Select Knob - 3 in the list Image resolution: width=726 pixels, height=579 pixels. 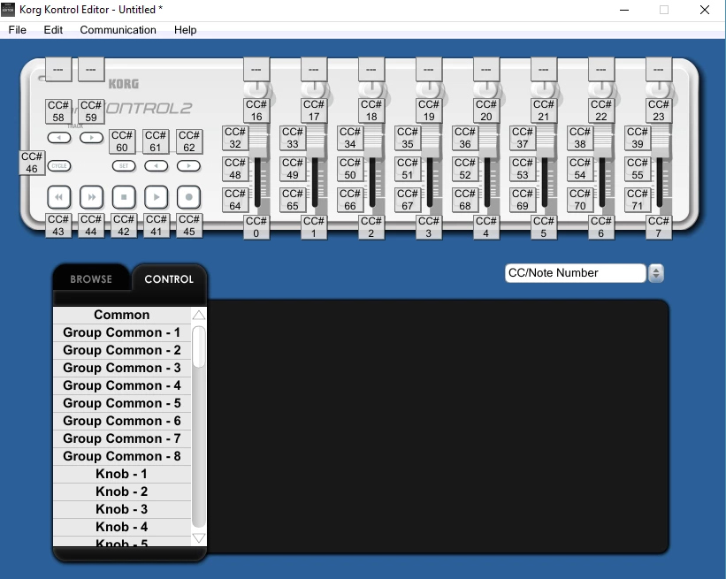tap(122, 509)
